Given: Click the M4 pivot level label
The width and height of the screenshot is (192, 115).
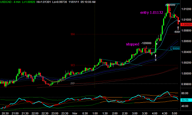Looking at the screenshot, I should click(x=72, y=34).
